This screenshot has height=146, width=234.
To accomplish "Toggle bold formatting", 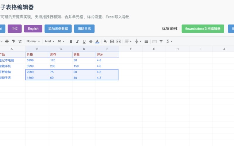I will [71, 41].
